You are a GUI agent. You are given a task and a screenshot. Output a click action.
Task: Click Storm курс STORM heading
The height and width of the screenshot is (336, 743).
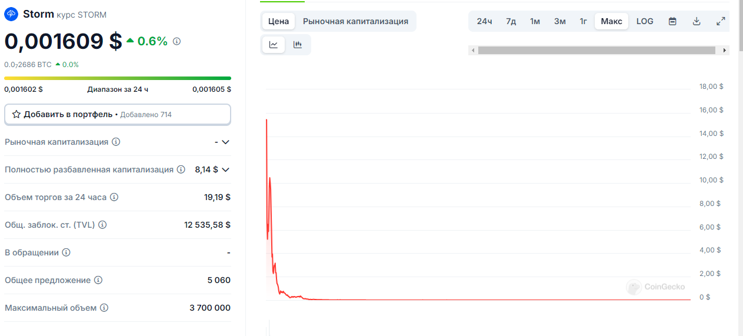65,14
